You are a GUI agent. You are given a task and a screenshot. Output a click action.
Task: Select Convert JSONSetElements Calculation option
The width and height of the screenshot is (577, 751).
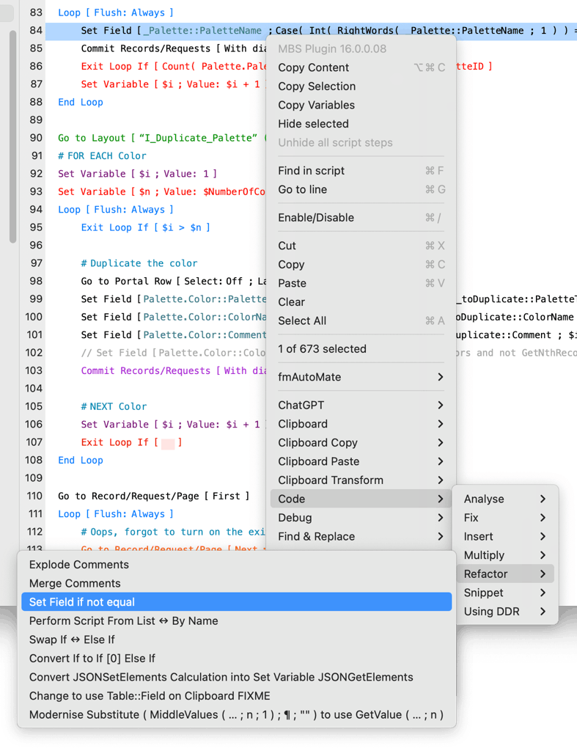pyautogui.click(x=237, y=677)
